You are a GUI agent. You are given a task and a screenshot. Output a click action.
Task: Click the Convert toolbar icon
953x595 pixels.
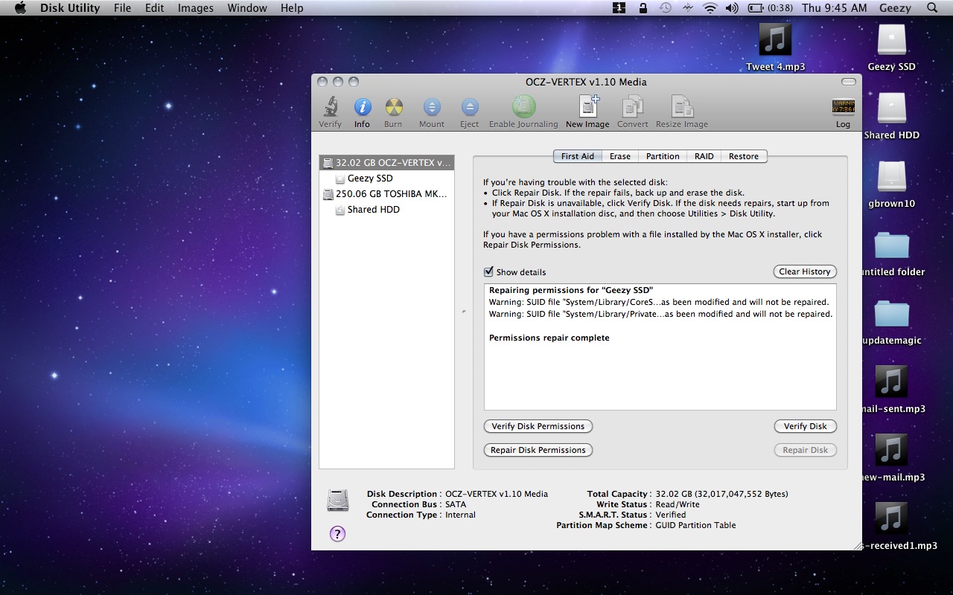(633, 108)
